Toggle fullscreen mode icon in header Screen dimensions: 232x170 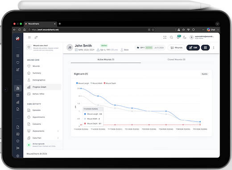click(165, 37)
